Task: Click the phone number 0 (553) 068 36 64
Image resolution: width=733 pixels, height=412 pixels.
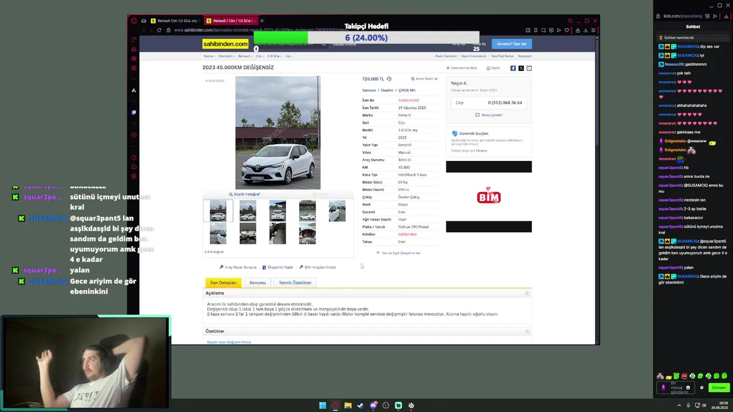Action: pos(505,102)
